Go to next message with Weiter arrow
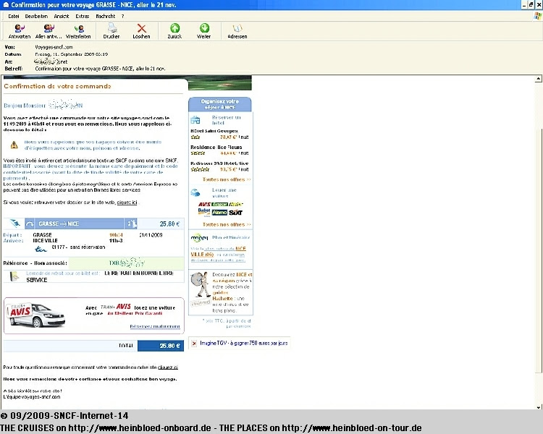This screenshot has height=434, width=543. (204, 27)
